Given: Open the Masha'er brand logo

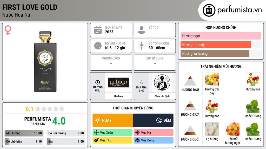Looking at the screenshot, I should pos(118,83).
